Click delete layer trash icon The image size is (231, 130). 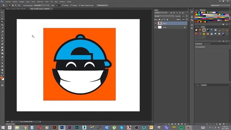point(185,124)
